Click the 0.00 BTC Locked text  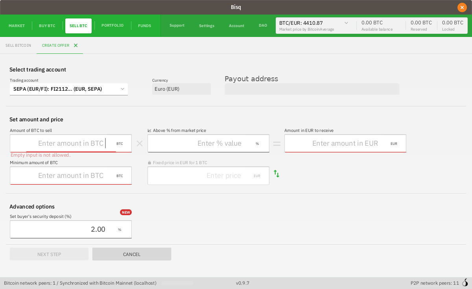pyautogui.click(x=453, y=23)
